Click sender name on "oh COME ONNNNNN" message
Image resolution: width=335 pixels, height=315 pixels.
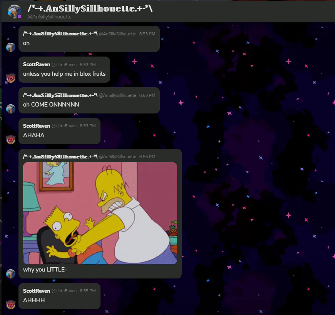(x=60, y=95)
